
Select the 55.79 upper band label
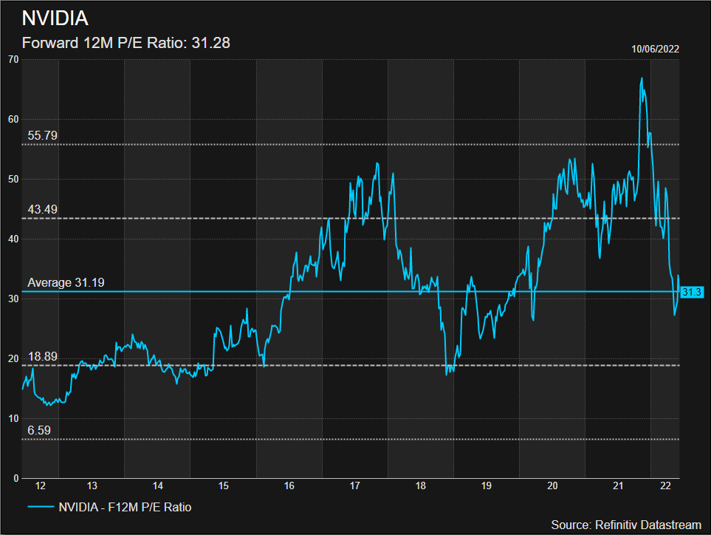coord(43,136)
